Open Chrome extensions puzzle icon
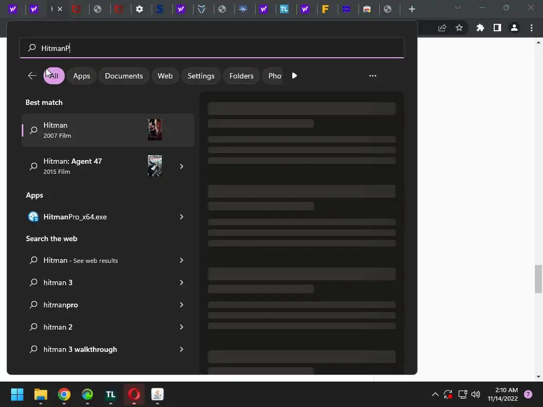 pyautogui.click(x=480, y=28)
